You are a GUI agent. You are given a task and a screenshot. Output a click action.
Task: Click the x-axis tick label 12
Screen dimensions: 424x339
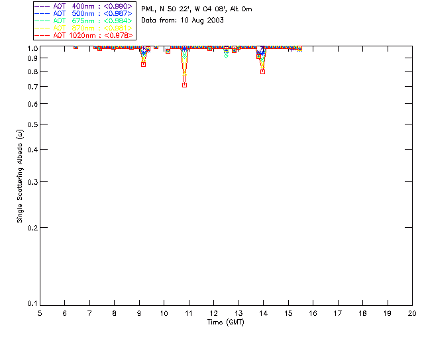tap(213, 313)
